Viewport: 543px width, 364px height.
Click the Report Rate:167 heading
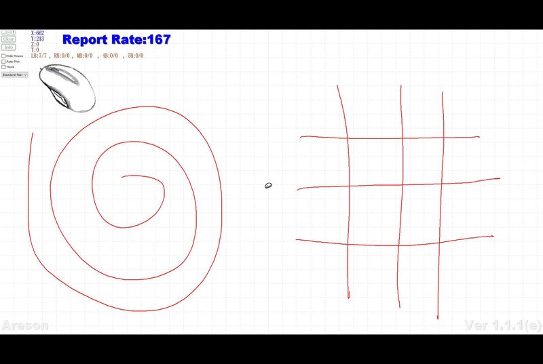coord(116,40)
